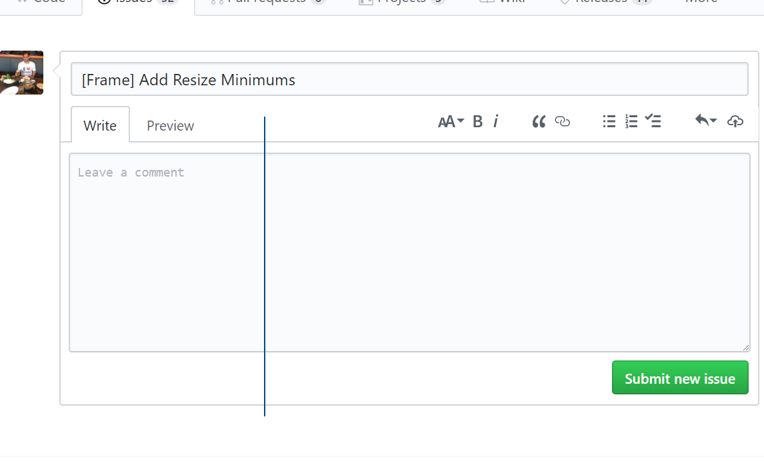This screenshot has width=764, height=461.
Task: Switch to the Preview tab
Action: (x=170, y=125)
